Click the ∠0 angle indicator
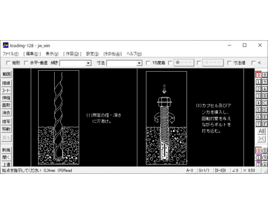This screenshot has width=268, height=214. pos(235,170)
